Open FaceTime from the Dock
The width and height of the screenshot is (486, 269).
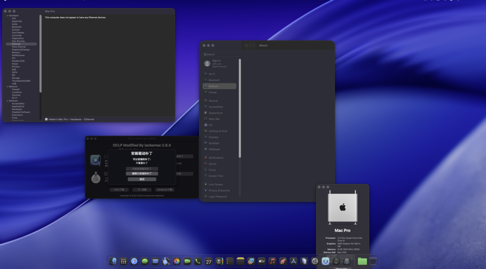(x=187, y=261)
